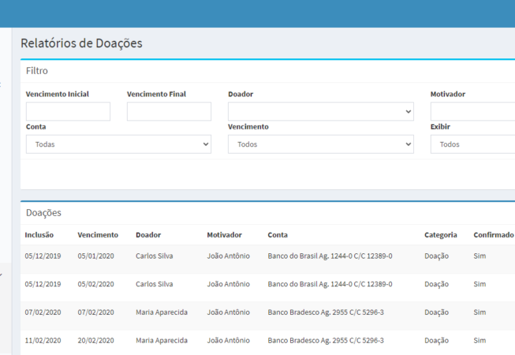Expand the Conta dropdown showing Todas
The height and width of the screenshot is (355, 515).
(x=118, y=144)
